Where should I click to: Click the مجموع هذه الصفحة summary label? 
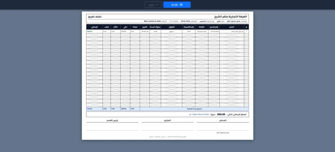194,109
